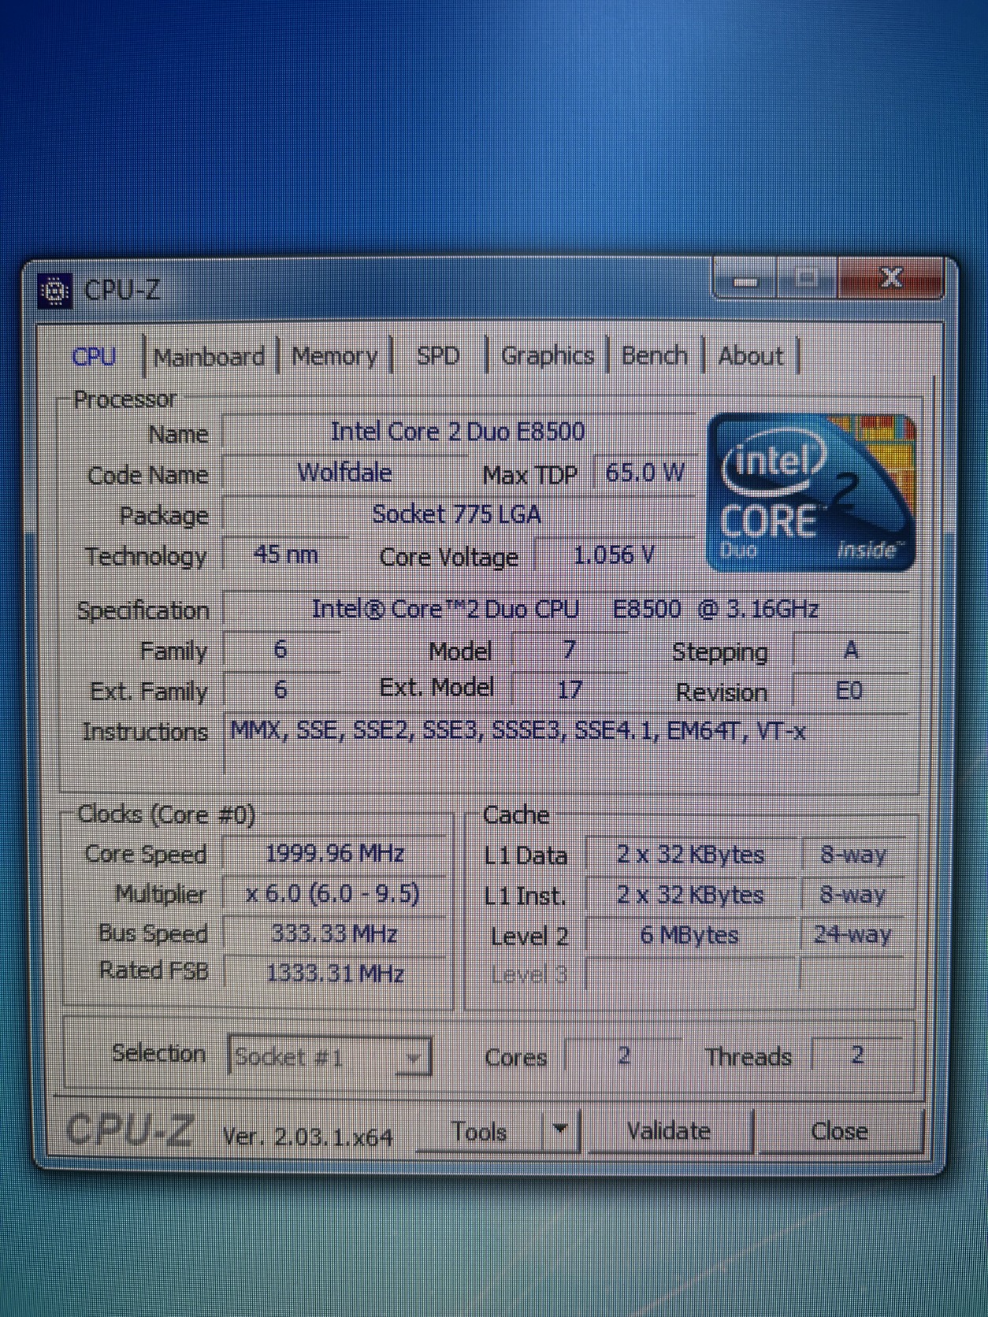This screenshot has height=1317, width=988.
Task: Click the L1 Inst. 2 x 32 KBytes value
Action: (690, 896)
